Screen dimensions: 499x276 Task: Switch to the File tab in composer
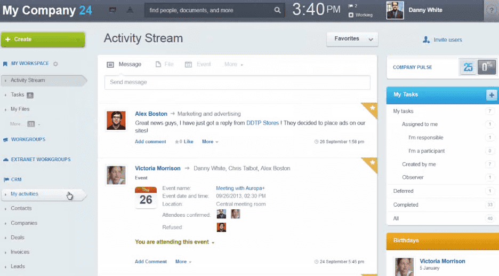(x=164, y=65)
